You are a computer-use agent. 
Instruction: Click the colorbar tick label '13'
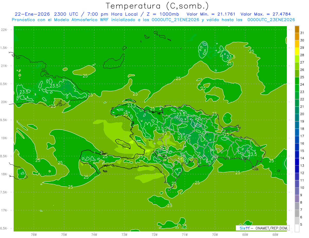click(x=302, y=166)
